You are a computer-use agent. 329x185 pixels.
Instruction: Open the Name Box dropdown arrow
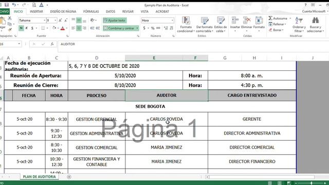point(19,44)
